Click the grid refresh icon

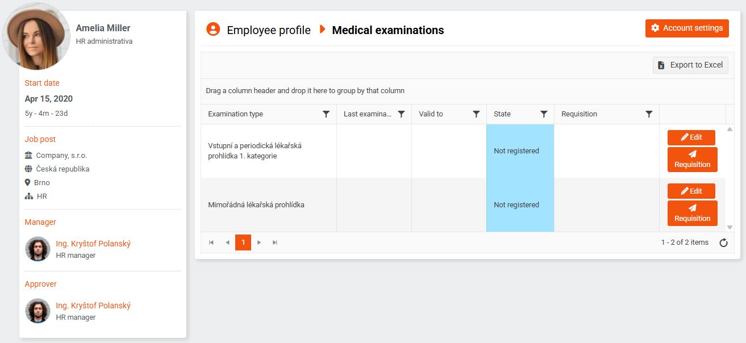point(723,242)
